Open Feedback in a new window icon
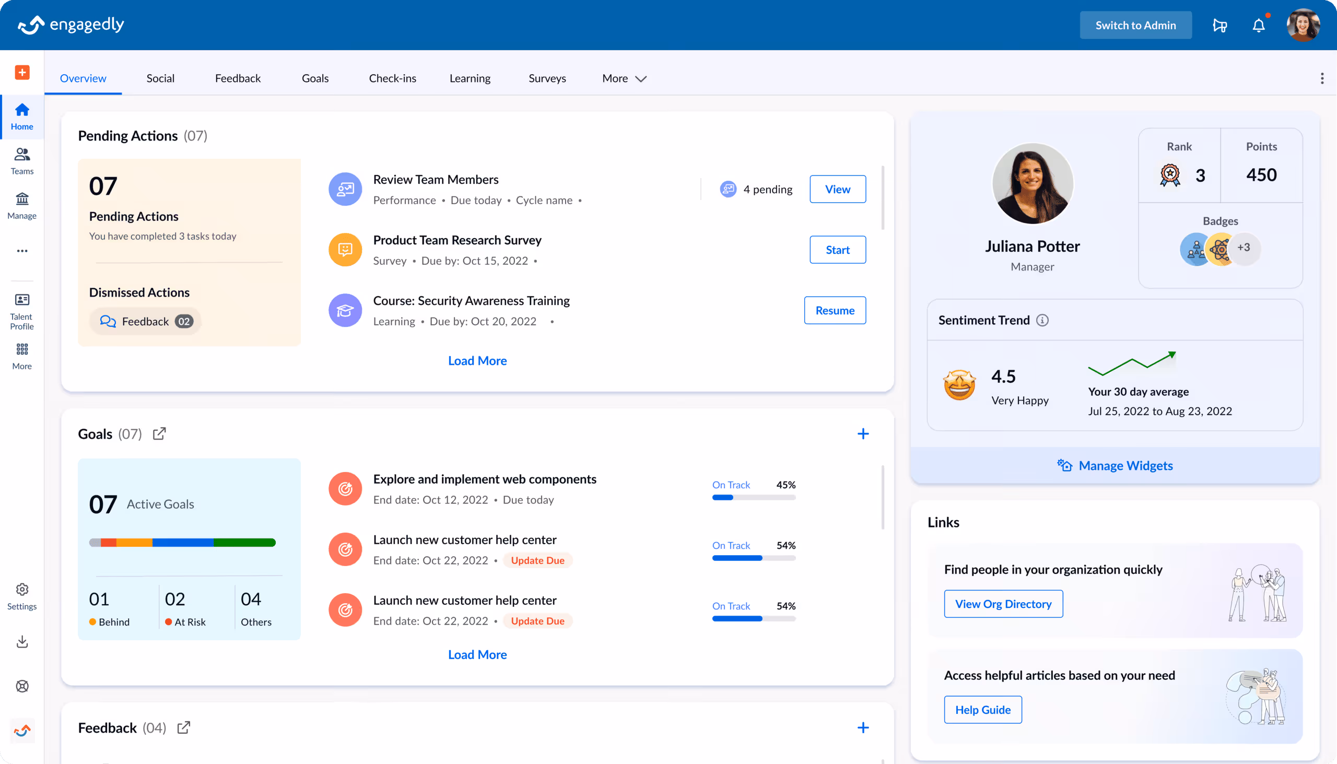 point(183,727)
